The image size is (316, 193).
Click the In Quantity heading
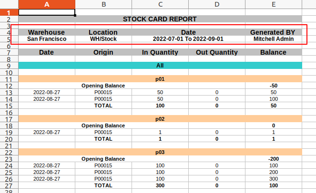click(x=160, y=52)
